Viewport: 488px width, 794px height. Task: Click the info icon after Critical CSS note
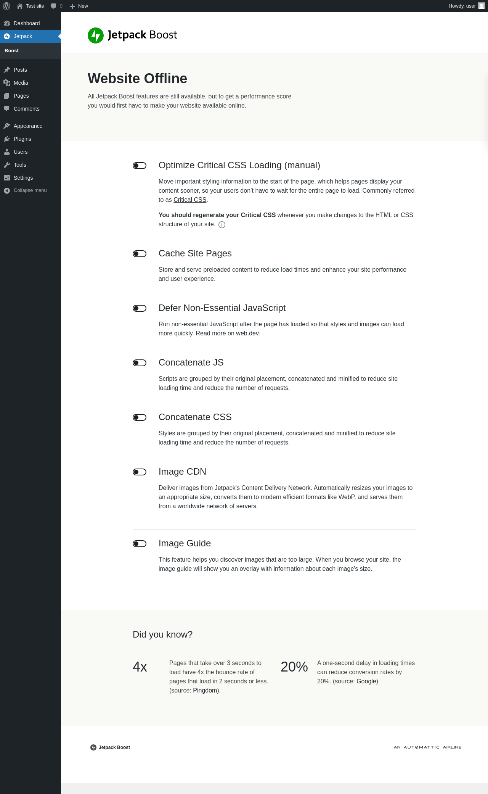pyautogui.click(x=222, y=225)
